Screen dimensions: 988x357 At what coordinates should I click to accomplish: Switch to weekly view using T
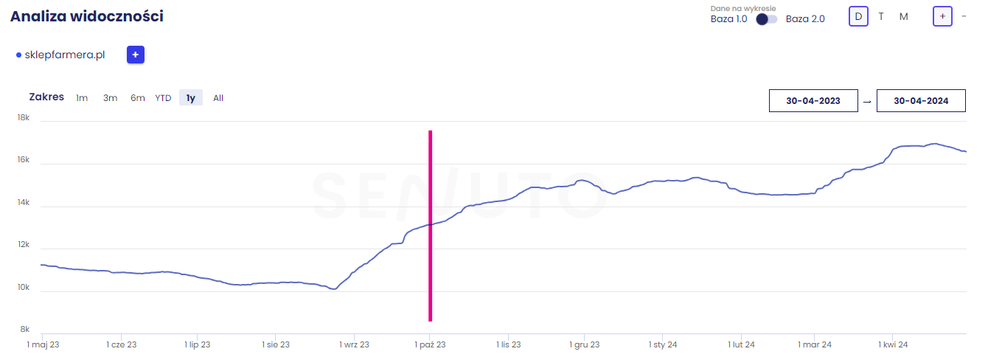tap(881, 16)
